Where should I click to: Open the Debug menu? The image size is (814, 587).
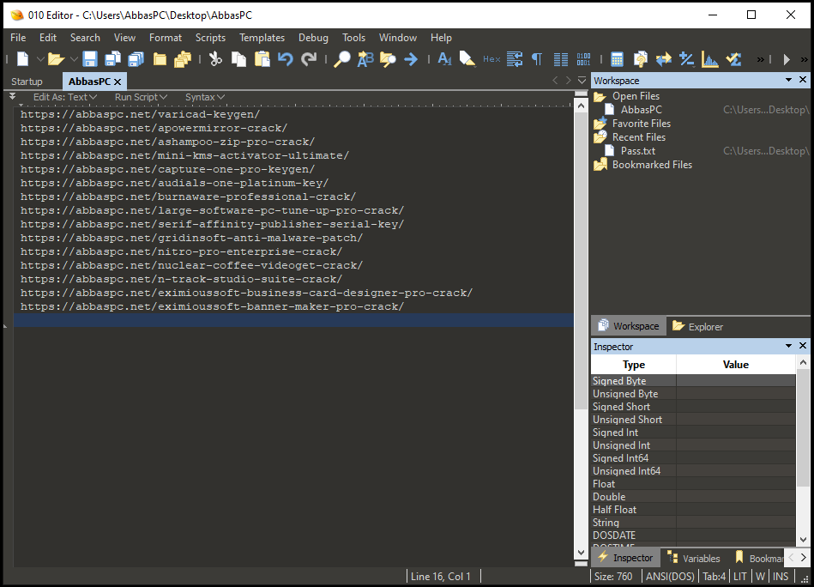click(313, 38)
